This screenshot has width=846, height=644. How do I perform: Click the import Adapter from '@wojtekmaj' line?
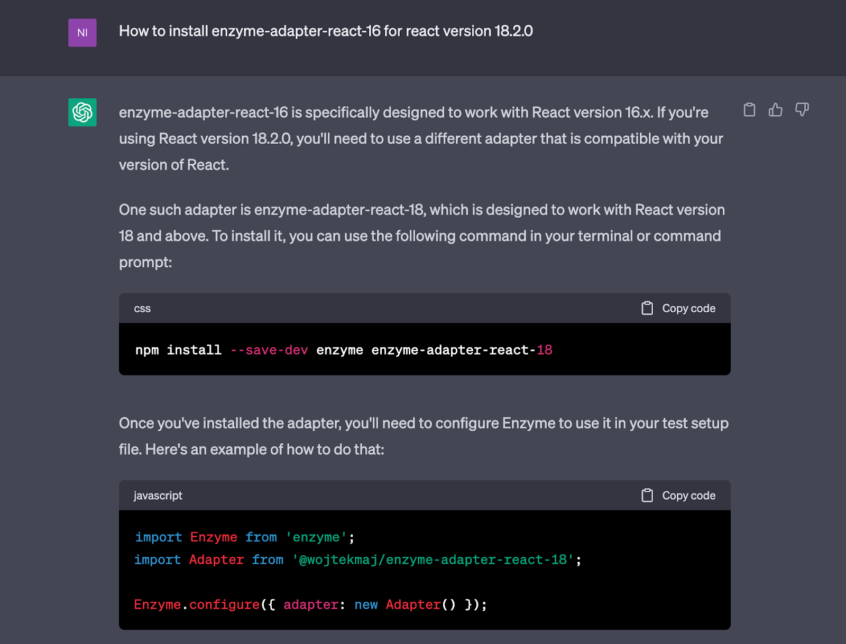point(358,560)
